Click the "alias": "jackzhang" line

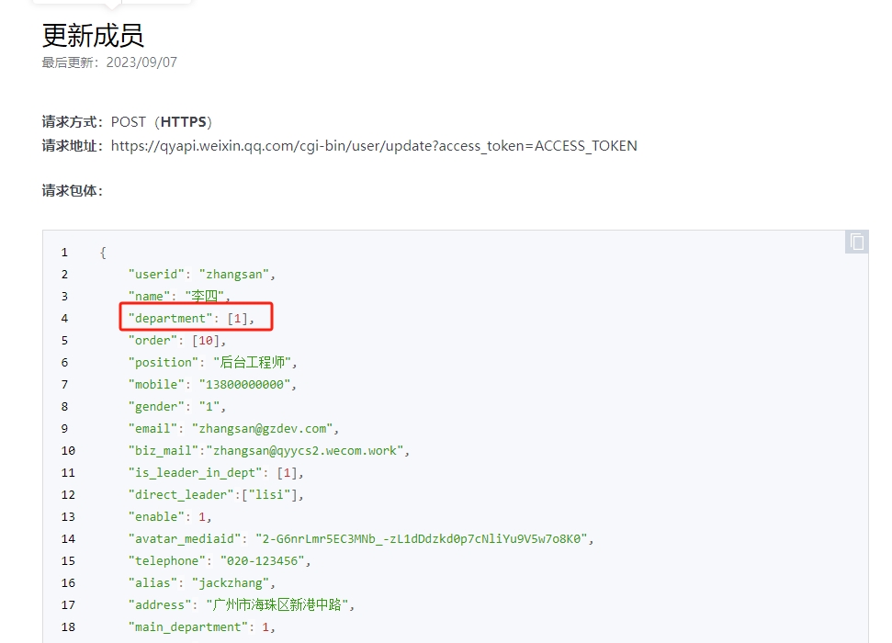pyautogui.click(x=202, y=583)
